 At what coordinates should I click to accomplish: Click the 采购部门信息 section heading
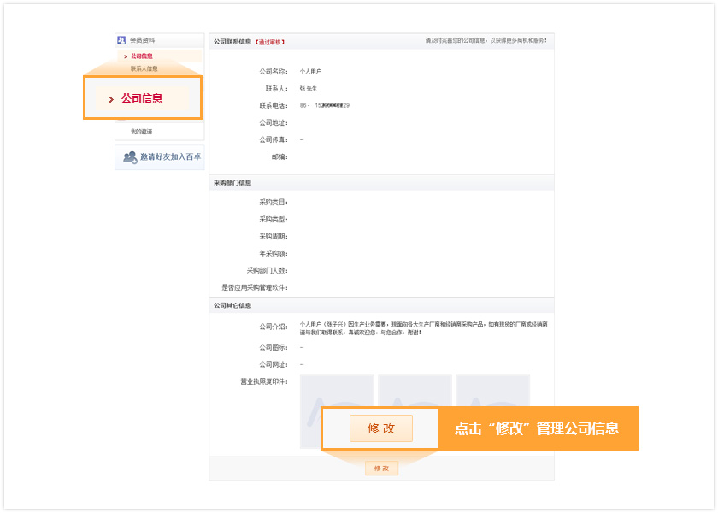pos(232,183)
